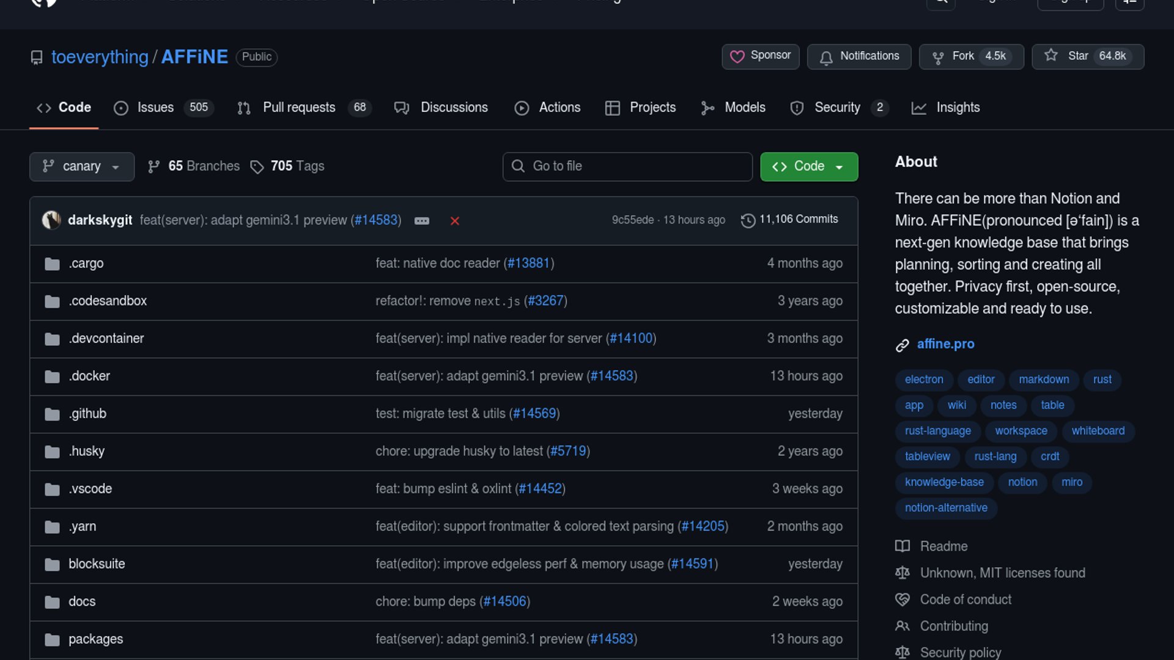Select the whiteboard topic tag
This screenshot has width=1174, height=660.
(x=1098, y=431)
